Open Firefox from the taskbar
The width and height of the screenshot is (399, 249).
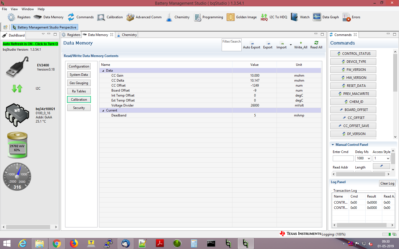click(x=74, y=243)
